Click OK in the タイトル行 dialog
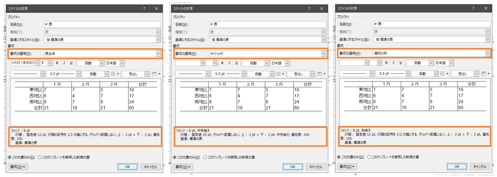This screenshot has height=177, width=497. click(293, 167)
